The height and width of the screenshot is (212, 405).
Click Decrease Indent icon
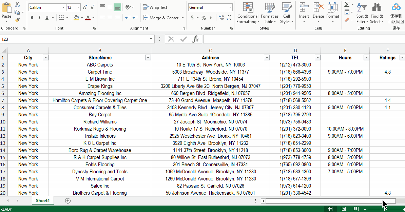tap(128, 18)
